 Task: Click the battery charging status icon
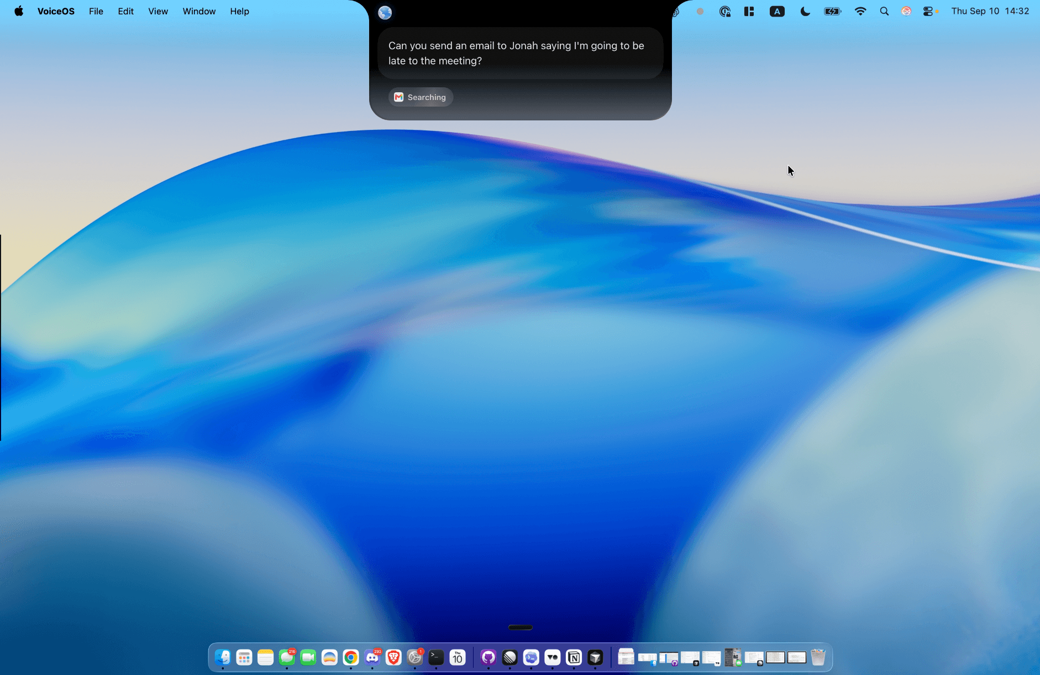click(832, 11)
